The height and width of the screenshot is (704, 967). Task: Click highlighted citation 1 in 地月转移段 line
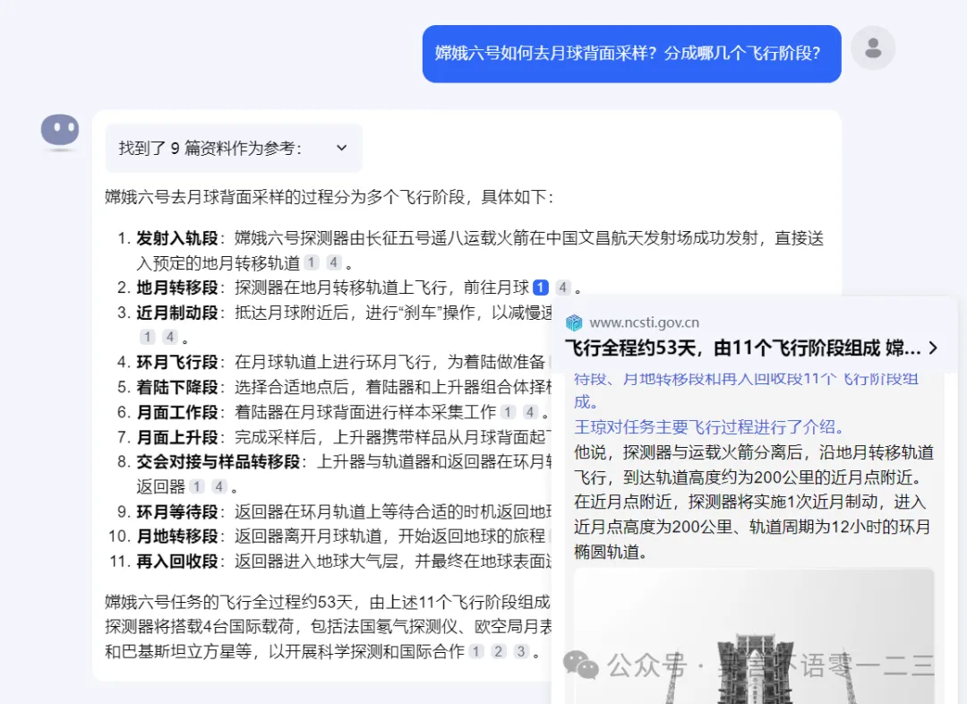pyautogui.click(x=540, y=288)
